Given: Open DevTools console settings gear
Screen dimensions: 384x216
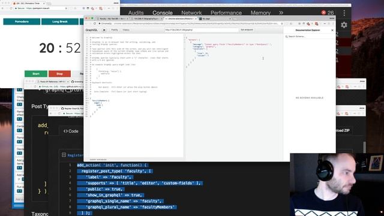Looking at the screenshot, I should [344, 25].
